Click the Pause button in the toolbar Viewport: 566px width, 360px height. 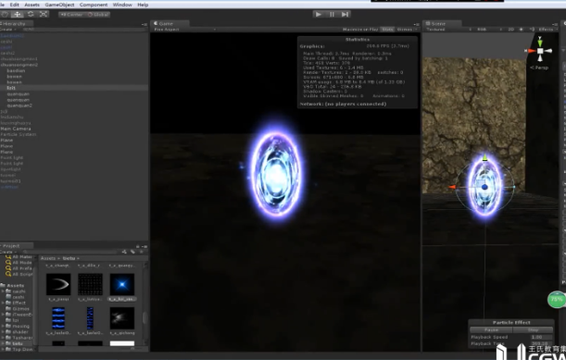click(x=332, y=14)
